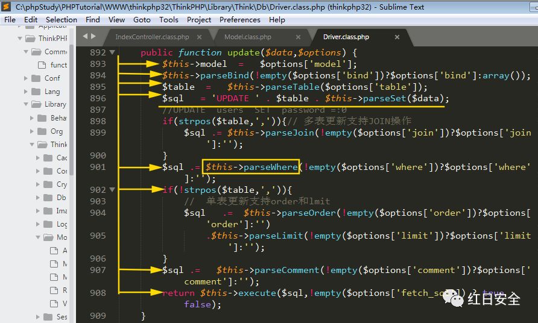Expand the Session folder arrow

[38, 317]
